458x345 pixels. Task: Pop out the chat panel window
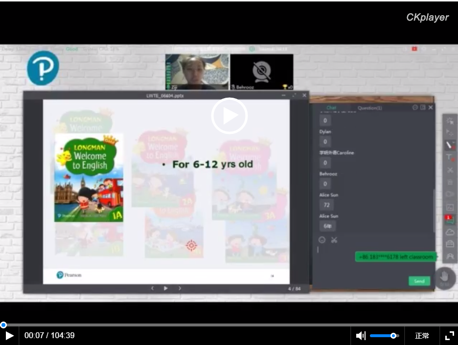click(423, 108)
